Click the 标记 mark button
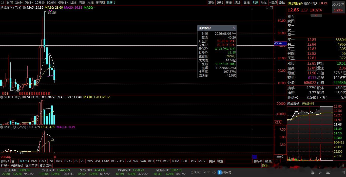The image size is (346, 177). pos(264,2)
